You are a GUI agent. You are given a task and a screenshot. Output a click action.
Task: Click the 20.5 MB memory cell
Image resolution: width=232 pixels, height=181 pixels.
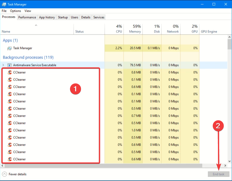pos(133,48)
